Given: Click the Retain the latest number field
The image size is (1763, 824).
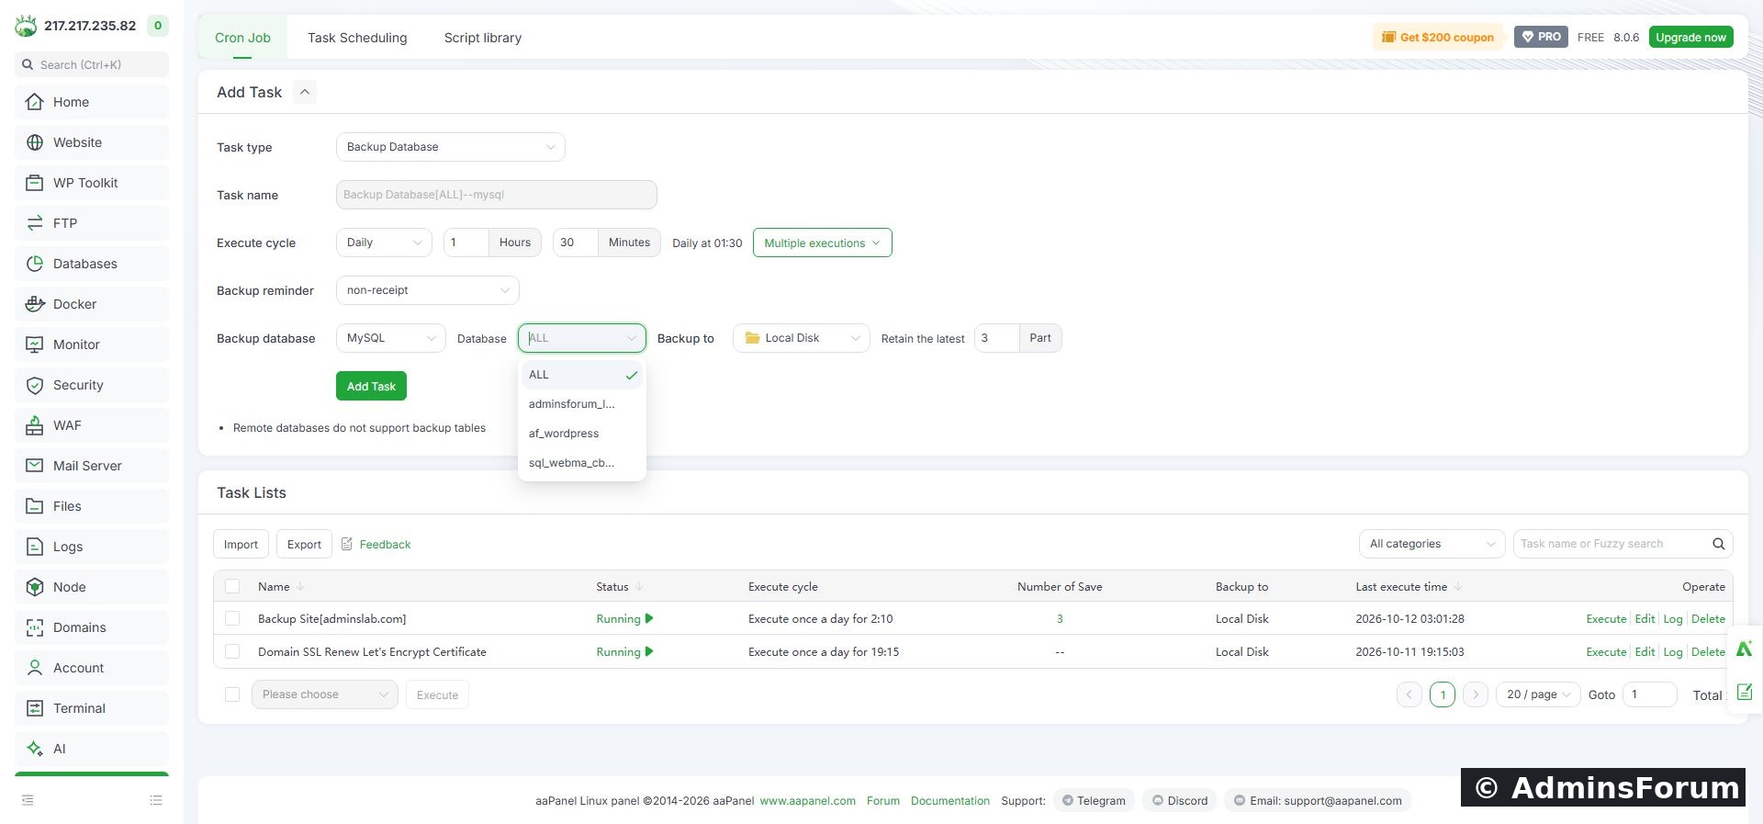Looking at the screenshot, I should tap(996, 338).
